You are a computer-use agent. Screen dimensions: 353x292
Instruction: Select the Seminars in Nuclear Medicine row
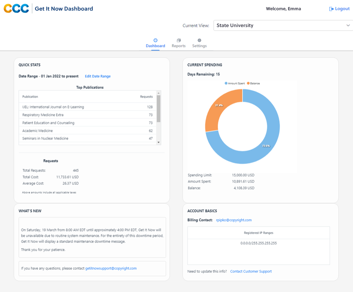click(x=88, y=138)
